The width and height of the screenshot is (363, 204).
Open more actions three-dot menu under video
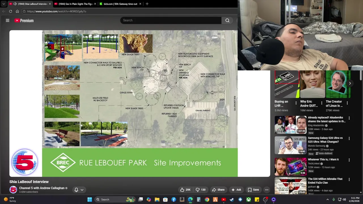(x=267, y=190)
